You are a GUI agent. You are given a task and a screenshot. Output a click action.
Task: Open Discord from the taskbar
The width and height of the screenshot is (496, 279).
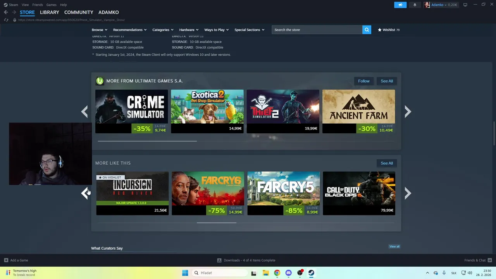click(288, 273)
